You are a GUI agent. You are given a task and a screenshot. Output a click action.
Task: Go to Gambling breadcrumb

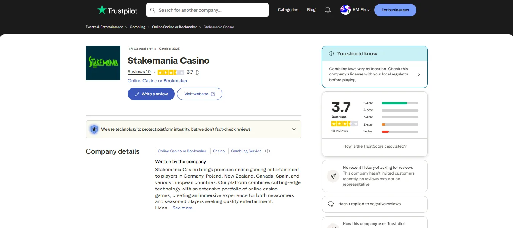(138, 27)
